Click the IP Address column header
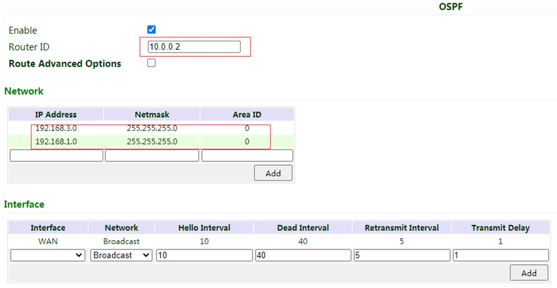Screen dimensions: 557x288 (x=56, y=114)
